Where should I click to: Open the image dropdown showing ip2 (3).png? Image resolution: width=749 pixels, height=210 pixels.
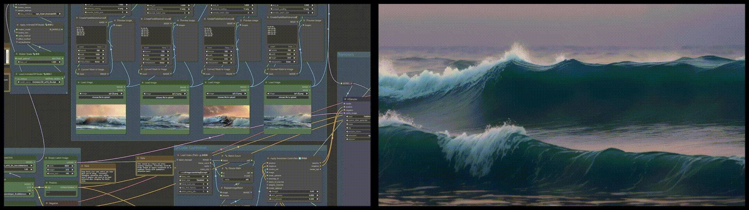coord(101,94)
